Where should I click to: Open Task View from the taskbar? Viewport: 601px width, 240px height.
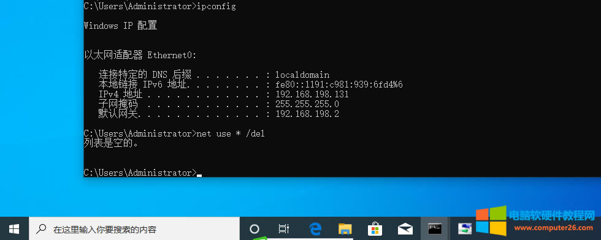[283, 229]
